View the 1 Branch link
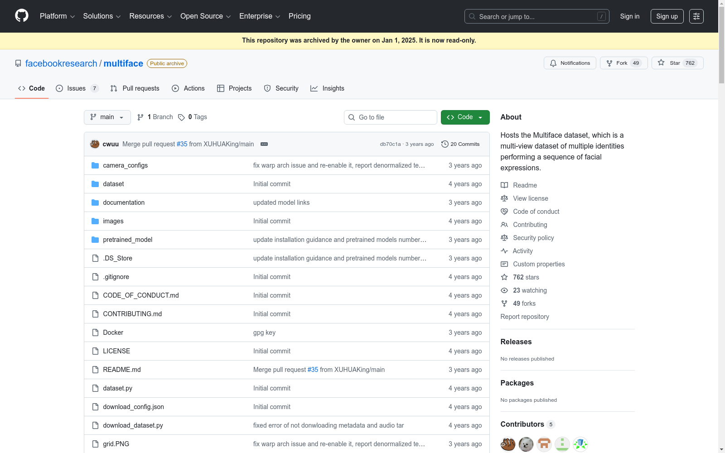The width and height of the screenshot is (725, 453). point(155,117)
